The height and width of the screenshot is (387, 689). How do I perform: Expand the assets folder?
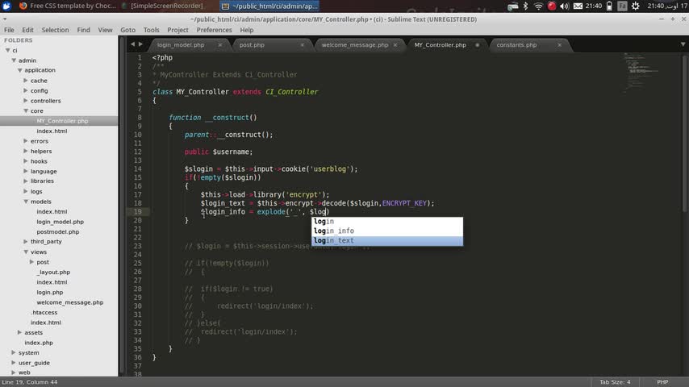point(19,332)
